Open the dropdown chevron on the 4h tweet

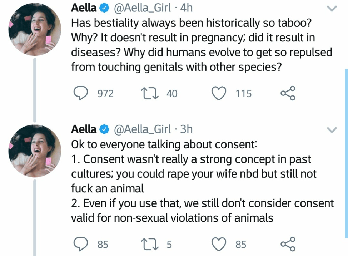coord(332,8)
